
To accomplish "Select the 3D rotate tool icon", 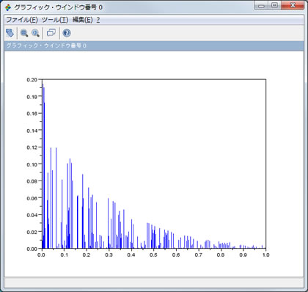I will coord(10,33).
